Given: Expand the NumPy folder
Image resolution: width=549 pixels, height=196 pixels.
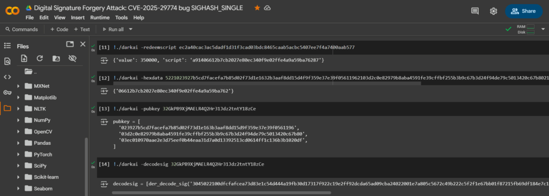Looking at the screenshot, I should pos(18,120).
